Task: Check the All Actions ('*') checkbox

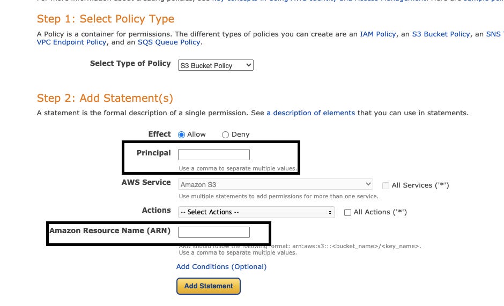Action: (347, 212)
